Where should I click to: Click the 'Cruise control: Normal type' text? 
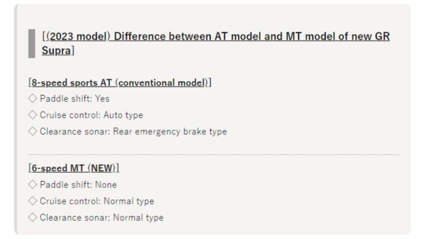[x=97, y=201]
